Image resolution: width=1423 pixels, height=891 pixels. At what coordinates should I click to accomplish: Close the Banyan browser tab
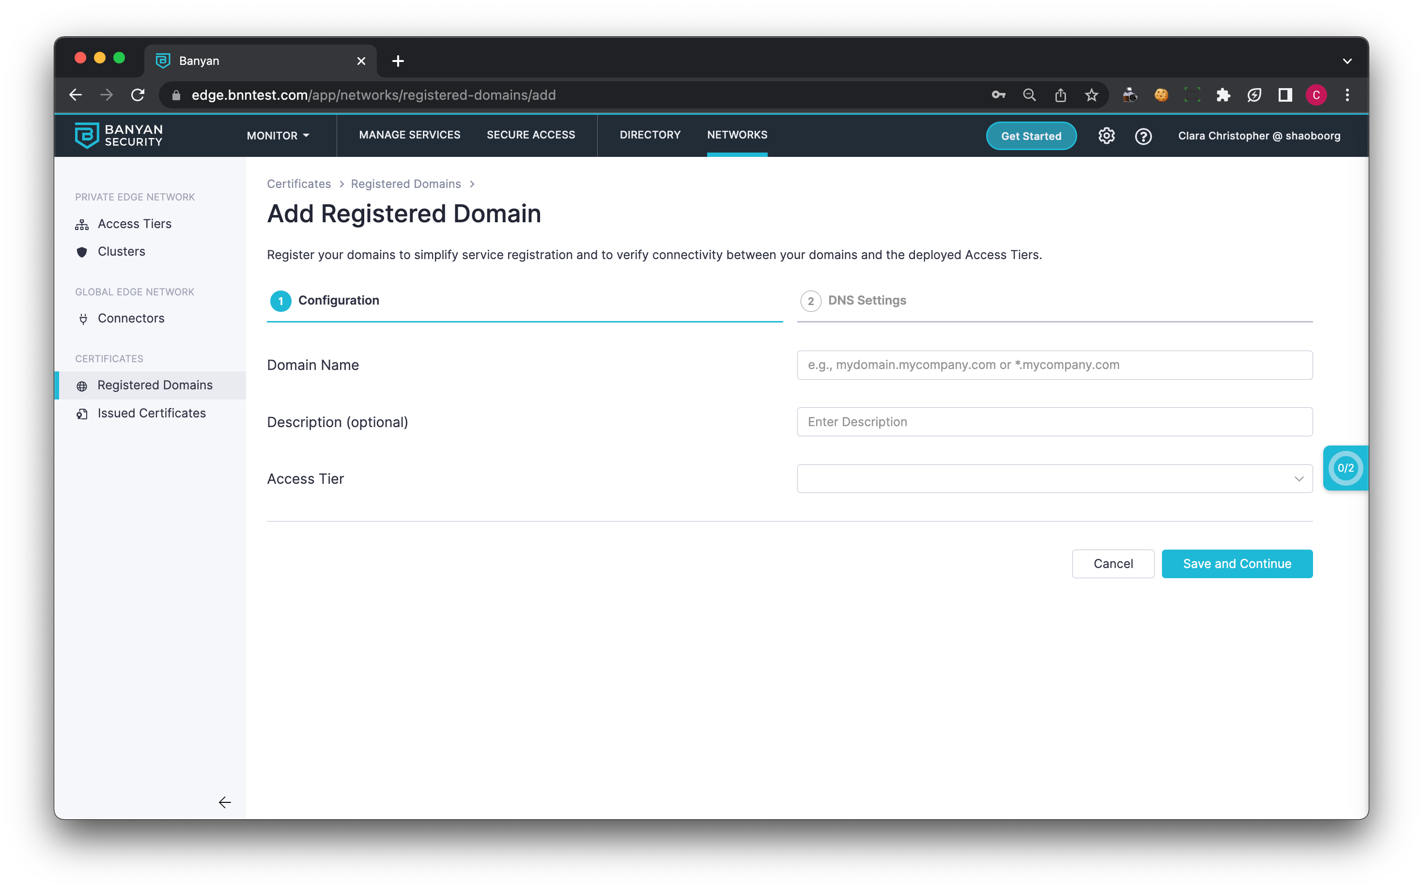[361, 61]
